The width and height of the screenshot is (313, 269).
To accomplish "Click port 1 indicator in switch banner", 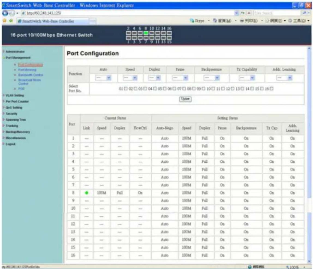I will pyautogui.click(x=128, y=38).
